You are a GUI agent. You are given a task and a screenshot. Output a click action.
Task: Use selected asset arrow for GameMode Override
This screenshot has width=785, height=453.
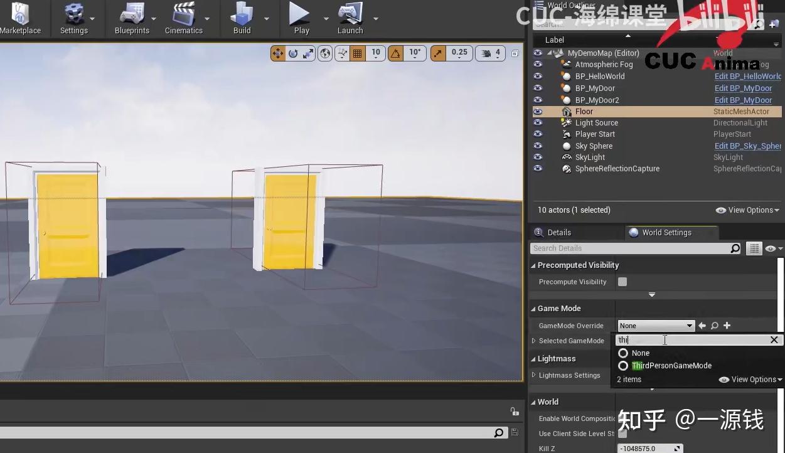coord(702,326)
